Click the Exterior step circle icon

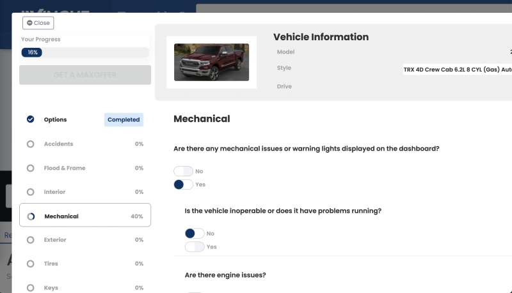tap(30, 240)
